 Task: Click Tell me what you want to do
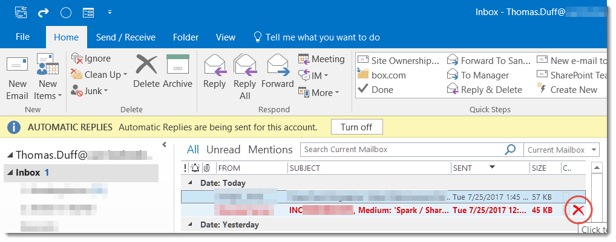pyautogui.click(x=316, y=37)
